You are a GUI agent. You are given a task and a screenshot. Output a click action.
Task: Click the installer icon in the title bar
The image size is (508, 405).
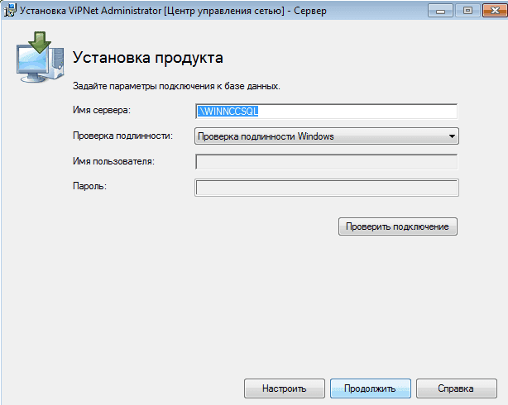10,11
